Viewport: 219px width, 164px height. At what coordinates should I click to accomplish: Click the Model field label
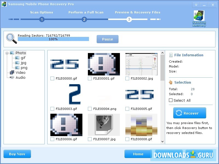[174, 66]
